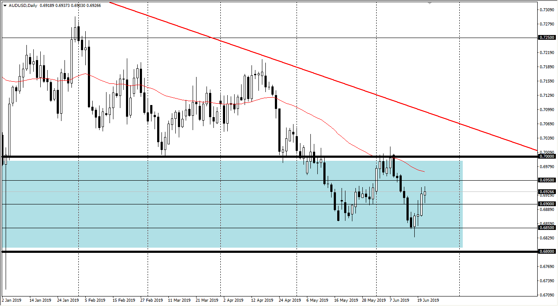Viewport: 558px width, 306px height.
Task: Click the 0.71890 price scale value
Action: click(x=548, y=67)
